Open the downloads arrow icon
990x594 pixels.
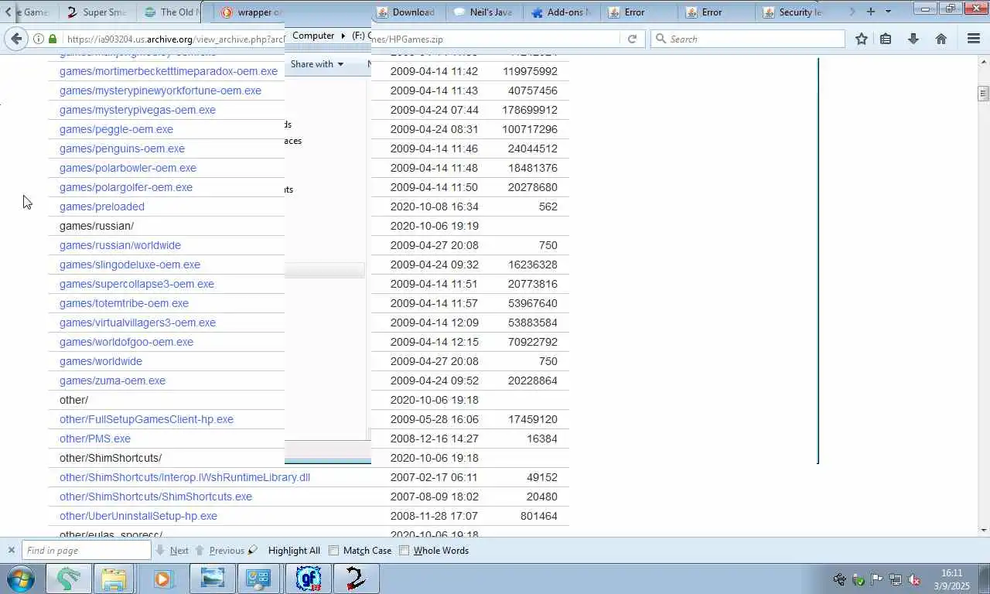[x=913, y=39]
